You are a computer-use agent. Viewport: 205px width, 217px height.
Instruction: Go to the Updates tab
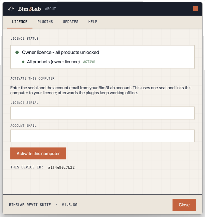click(x=70, y=22)
